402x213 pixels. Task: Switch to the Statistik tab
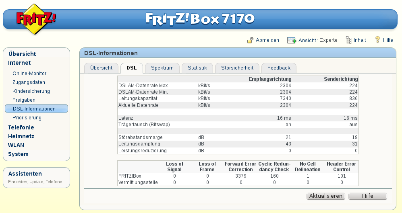pos(197,68)
